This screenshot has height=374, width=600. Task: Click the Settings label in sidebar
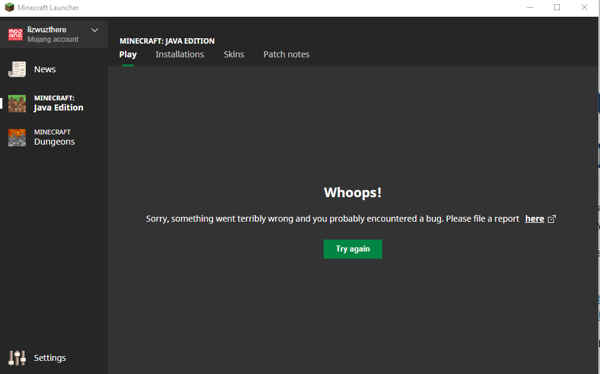point(50,358)
